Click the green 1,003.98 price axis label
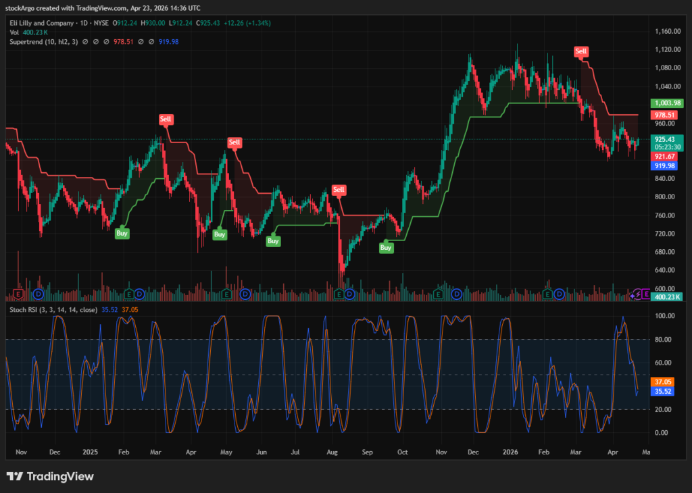The image size is (692, 493). (667, 103)
